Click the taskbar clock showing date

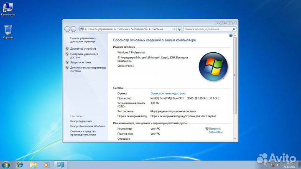(x=289, y=165)
